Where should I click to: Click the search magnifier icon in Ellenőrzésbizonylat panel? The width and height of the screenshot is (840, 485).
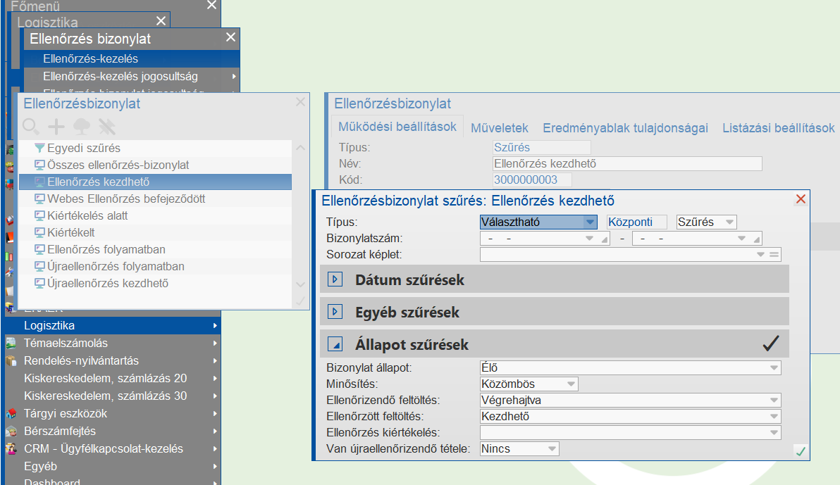click(31, 127)
